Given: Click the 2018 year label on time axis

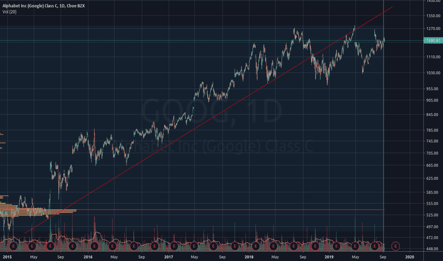Looking at the screenshot, I should 249,257.
